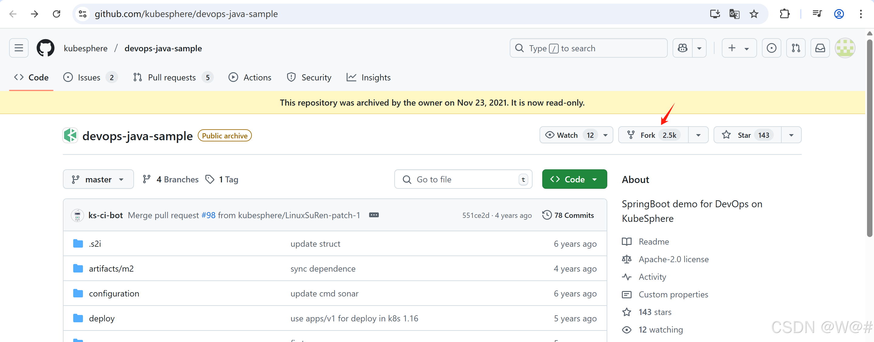Click the GitHub search field
This screenshot has height=342, width=874.
click(588, 48)
